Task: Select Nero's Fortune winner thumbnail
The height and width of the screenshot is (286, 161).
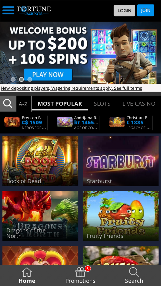Action: click(x=12, y=122)
